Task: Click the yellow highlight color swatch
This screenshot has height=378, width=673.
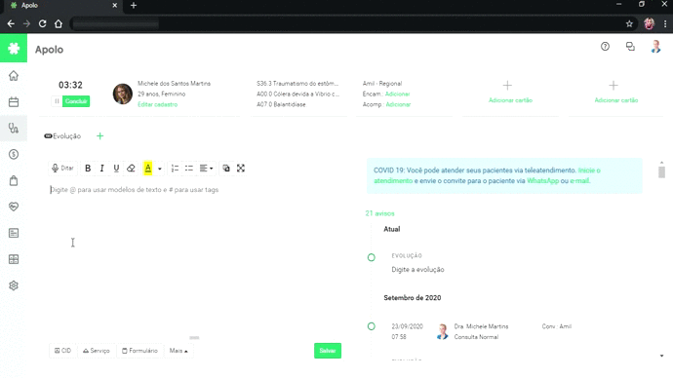Action: (148, 169)
